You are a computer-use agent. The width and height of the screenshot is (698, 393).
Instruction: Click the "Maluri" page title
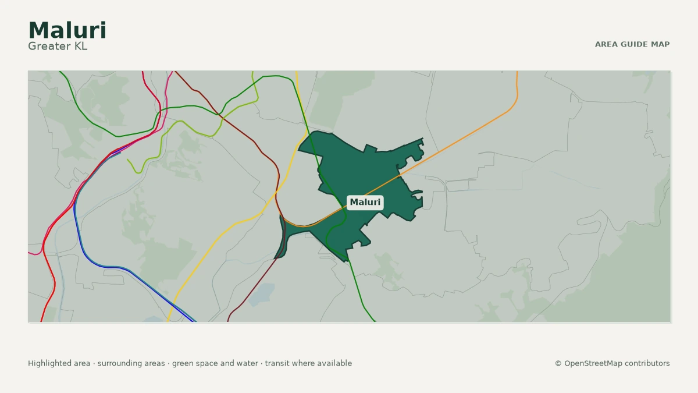pos(67,30)
